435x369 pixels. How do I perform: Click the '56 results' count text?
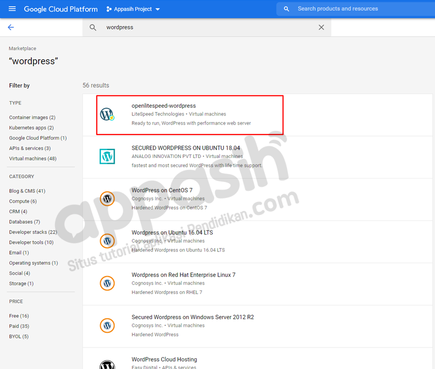click(96, 85)
